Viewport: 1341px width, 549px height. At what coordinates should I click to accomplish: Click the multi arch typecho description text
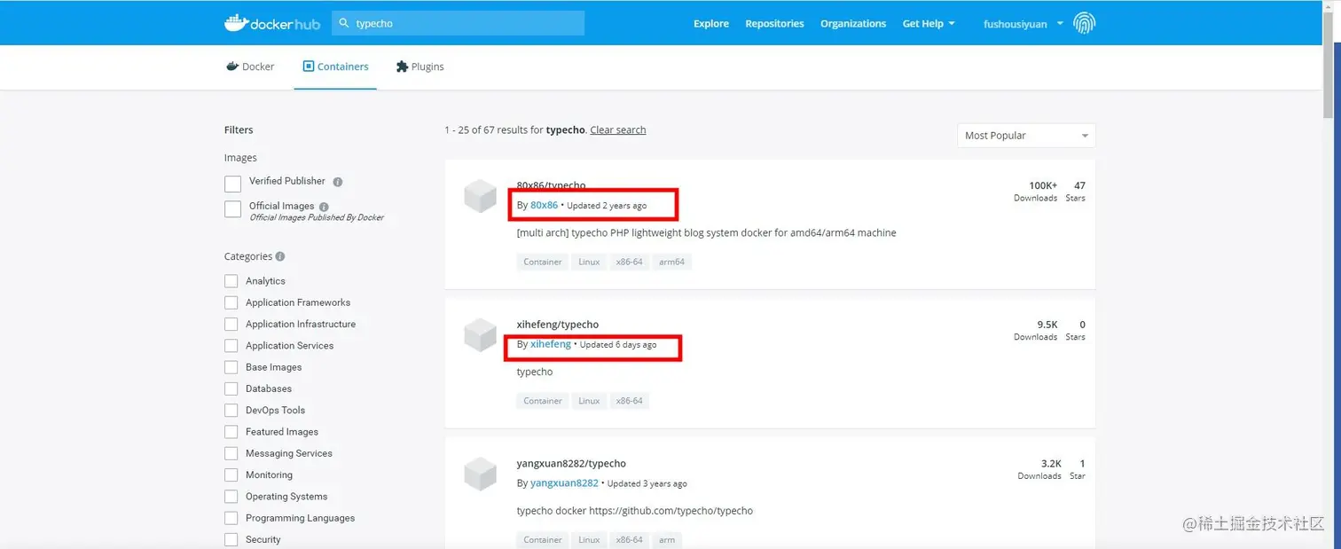[x=707, y=233]
